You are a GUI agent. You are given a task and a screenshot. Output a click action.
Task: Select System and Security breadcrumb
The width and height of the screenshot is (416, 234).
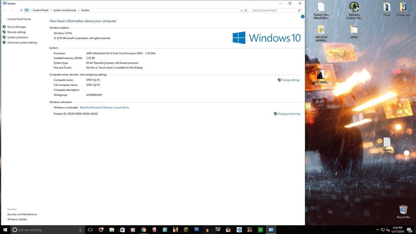point(65,10)
